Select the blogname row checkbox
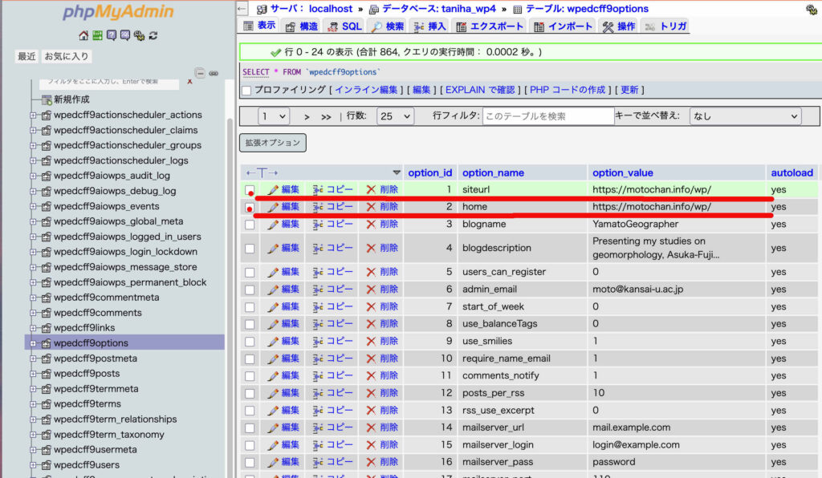 coord(250,225)
